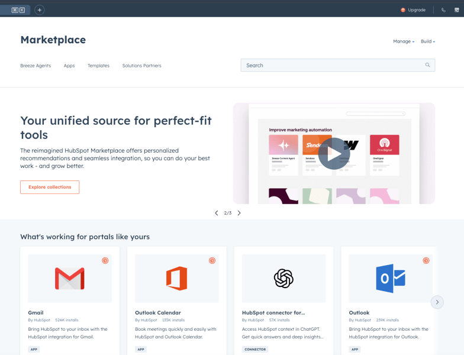464x355 pixels.
Task: Click the 239K installs text on Outlook
Action: coord(388,320)
